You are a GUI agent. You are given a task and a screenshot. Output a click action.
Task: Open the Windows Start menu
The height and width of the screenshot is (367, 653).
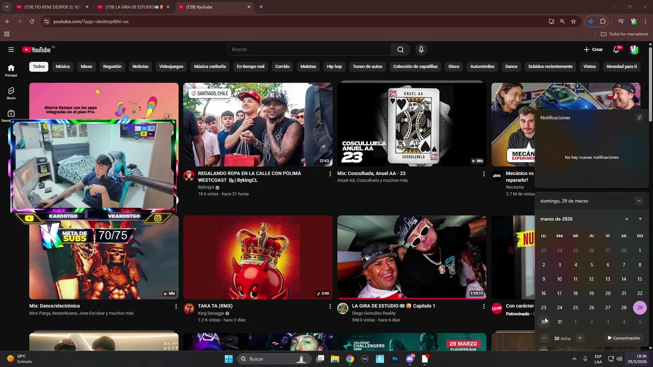click(x=229, y=359)
